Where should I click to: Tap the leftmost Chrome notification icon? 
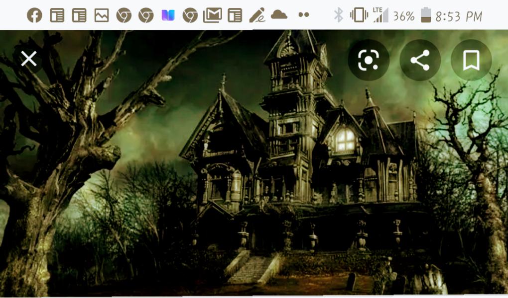click(124, 15)
